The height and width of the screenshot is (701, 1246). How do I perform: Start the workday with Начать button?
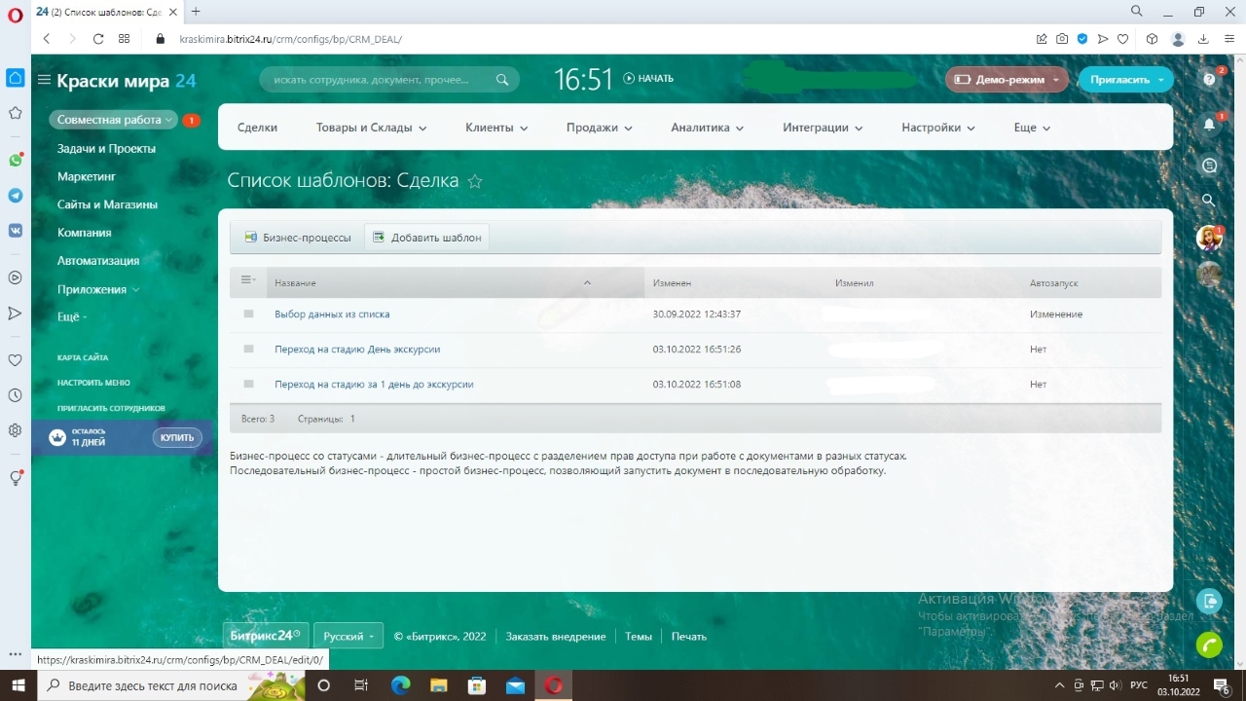coord(648,79)
